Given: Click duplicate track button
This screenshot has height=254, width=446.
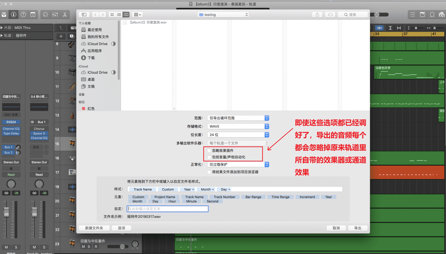Looking at the screenshot, I should tap(72, 36).
